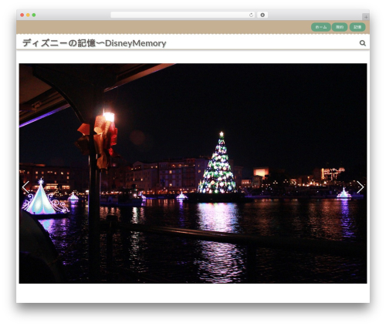The width and height of the screenshot is (386, 326).
Task: Open the middle green menu pill
Action: [x=340, y=27]
